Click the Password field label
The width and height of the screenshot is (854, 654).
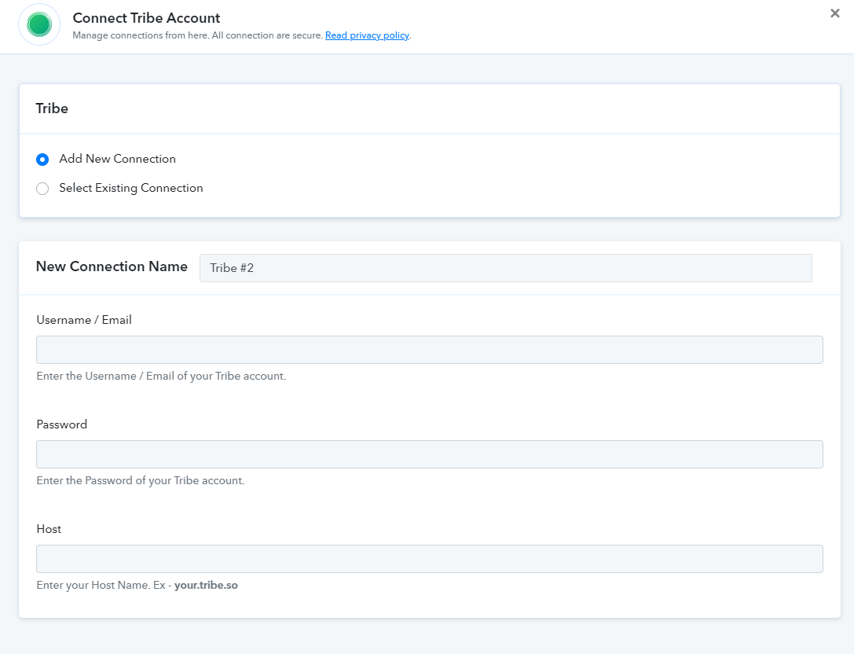click(61, 424)
